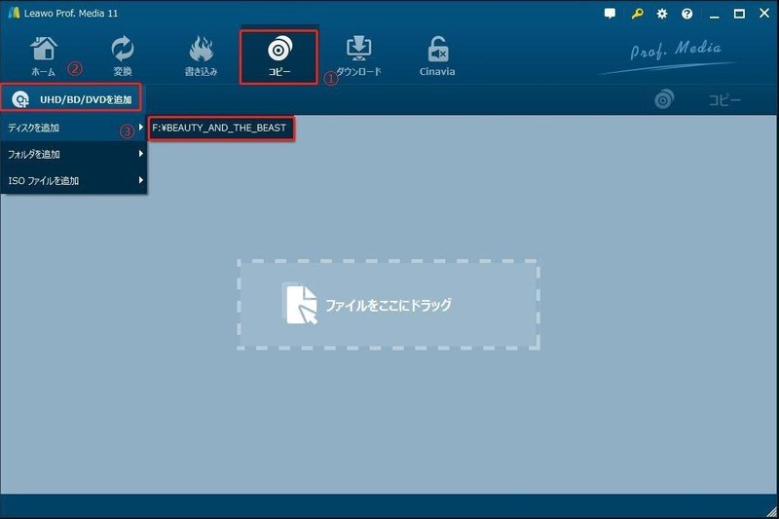Open the registration key icon
This screenshot has height=519, width=779.
tap(637, 14)
